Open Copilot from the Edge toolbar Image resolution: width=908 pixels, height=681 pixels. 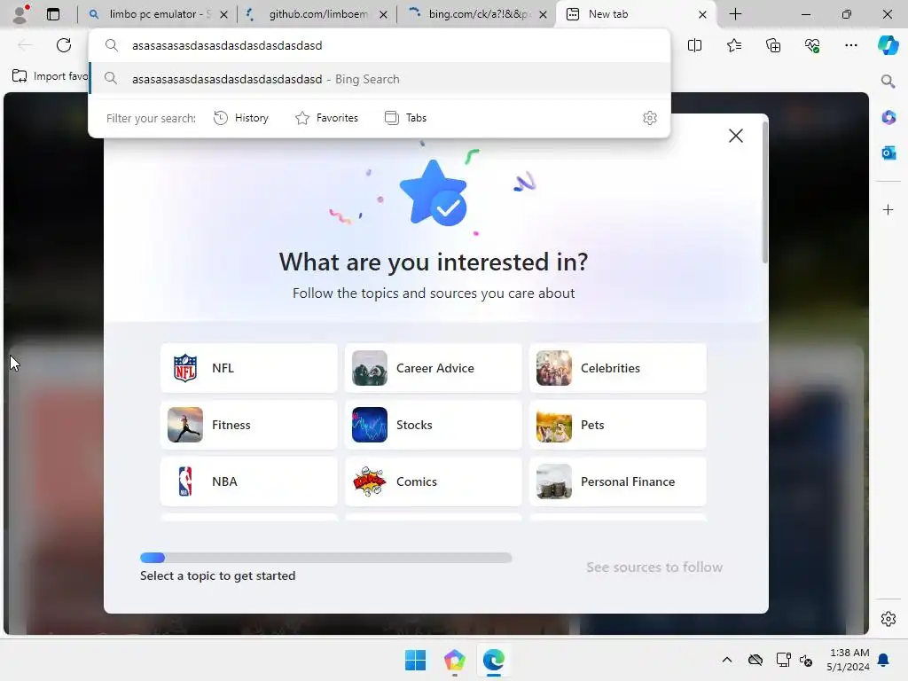pos(888,45)
